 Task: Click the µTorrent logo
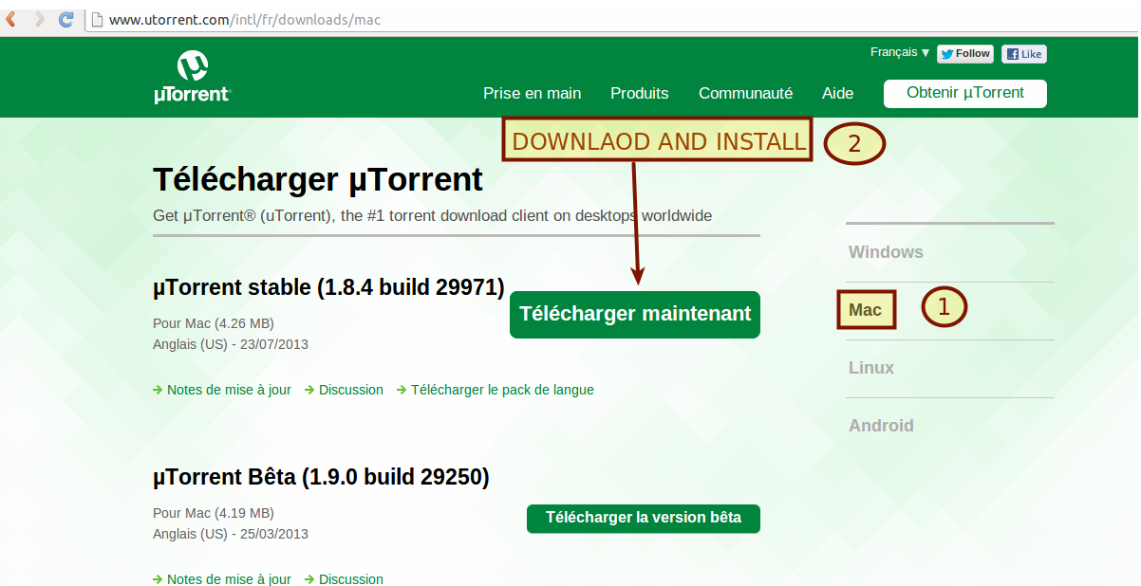click(192, 76)
